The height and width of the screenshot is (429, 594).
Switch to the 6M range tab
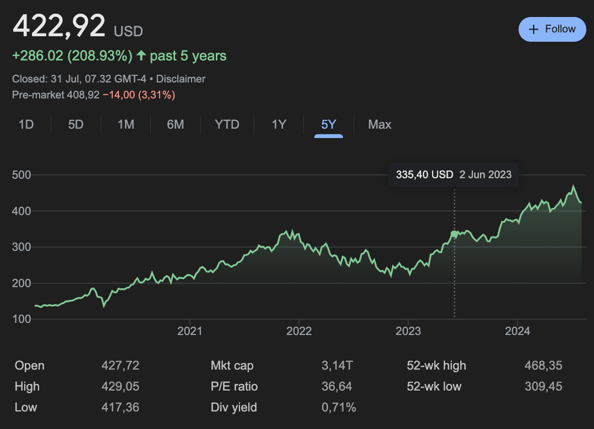(x=175, y=125)
